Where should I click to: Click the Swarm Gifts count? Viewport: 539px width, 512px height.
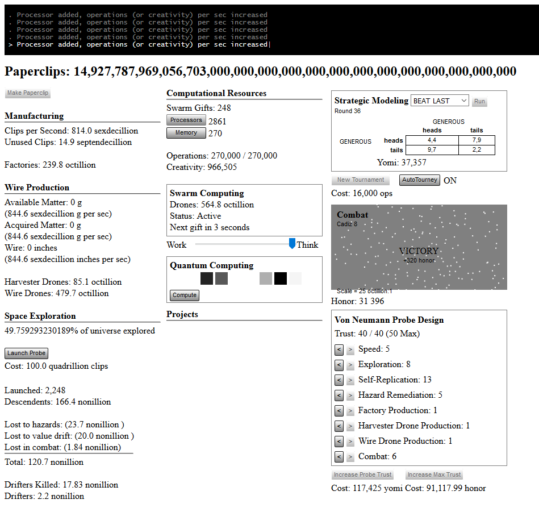point(199,108)
